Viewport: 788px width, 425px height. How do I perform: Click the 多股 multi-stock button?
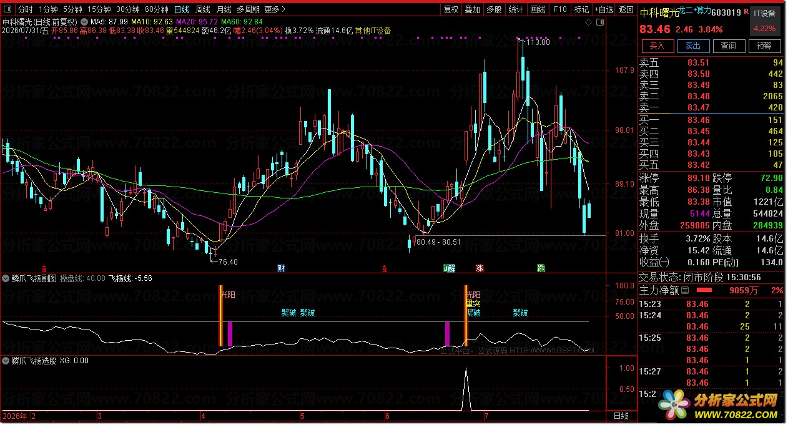point(494,9)
